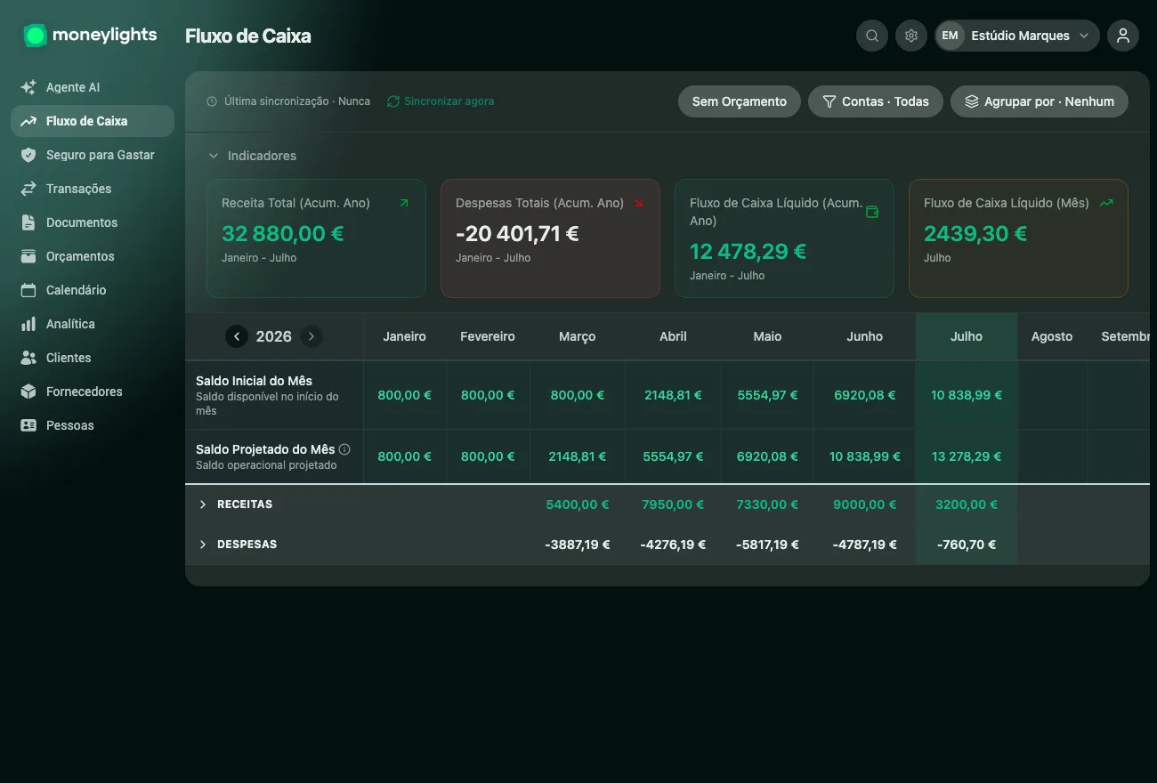
Task: Click Junho receitas cell 9000,00 €
Action: pyautogui.click(x=865, y=505)
